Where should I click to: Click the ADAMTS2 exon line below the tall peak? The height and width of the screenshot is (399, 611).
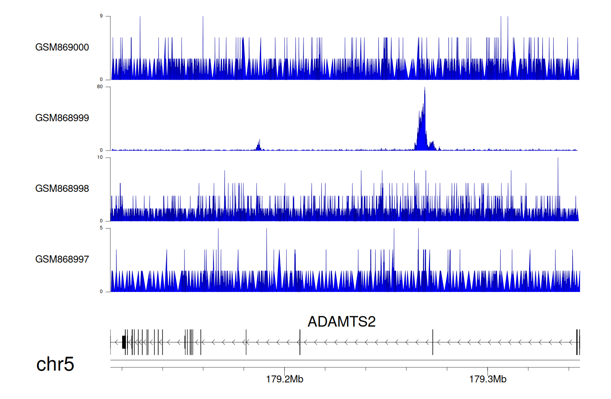(x=433, y=342)
